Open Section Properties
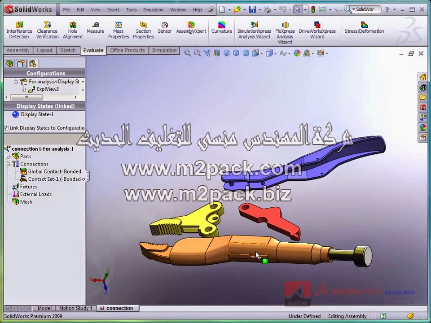The width and height of the screenshot is (431, 323). pyautogui.click(x=143, y=30)
